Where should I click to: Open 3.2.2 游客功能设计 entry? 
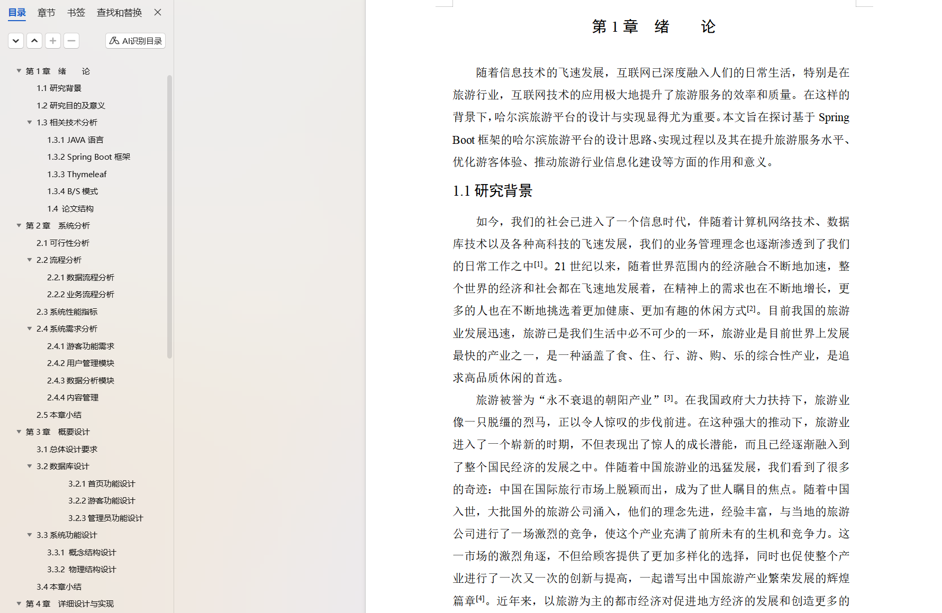(x=102, y=501)
